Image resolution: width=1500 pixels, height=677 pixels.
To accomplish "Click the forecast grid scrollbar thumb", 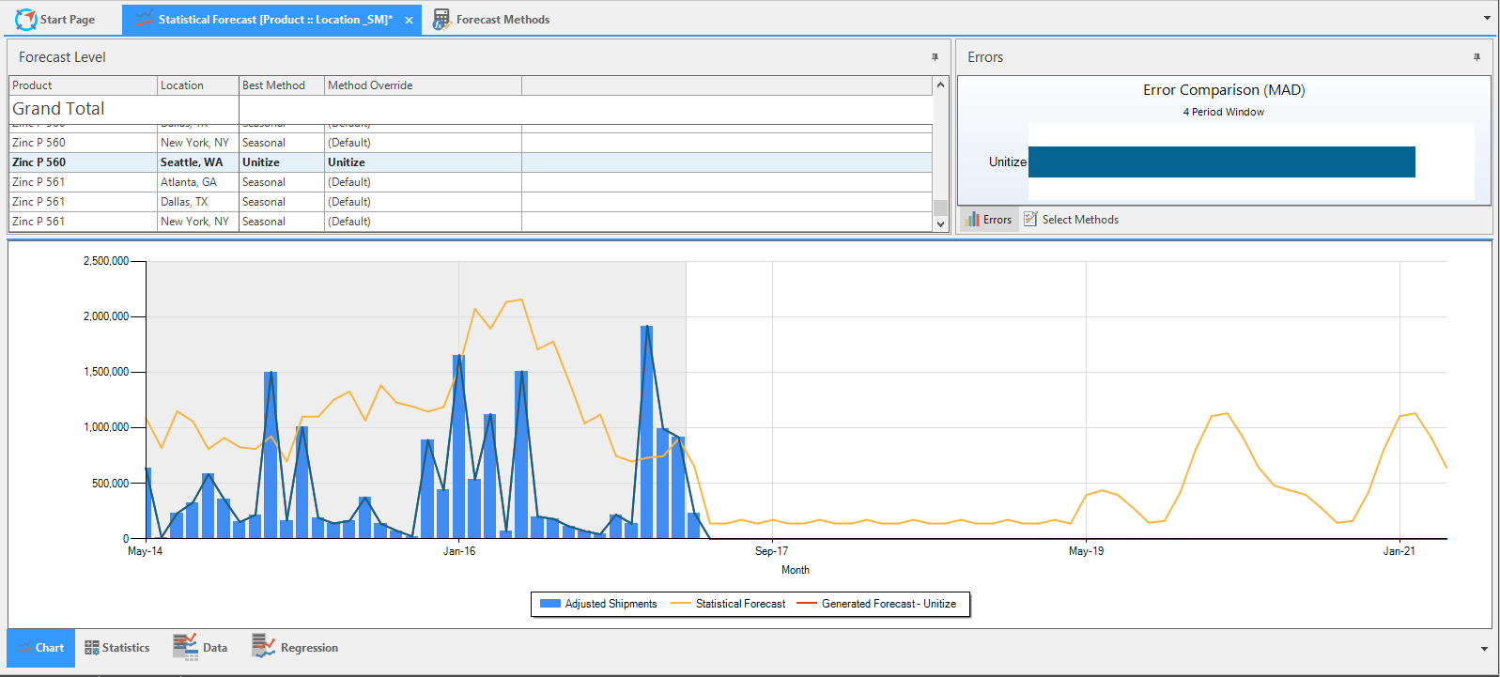I will [x=940, y=207].
